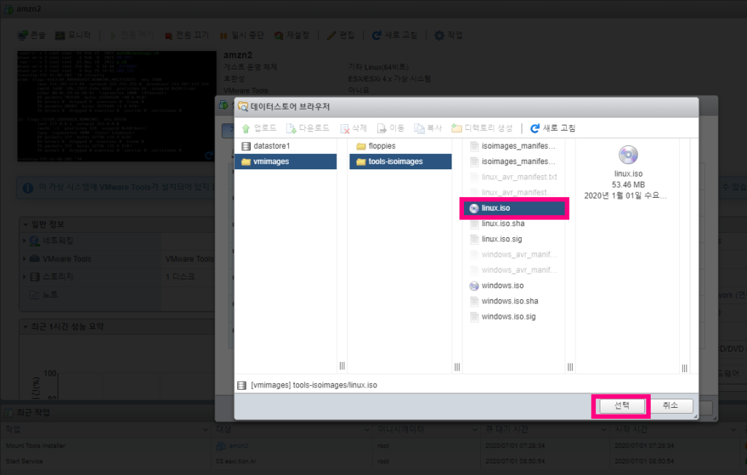Click the info icon in VMware Tools notice
The width and height of the screenshot is (747, 475).
(x=28, y=188)
